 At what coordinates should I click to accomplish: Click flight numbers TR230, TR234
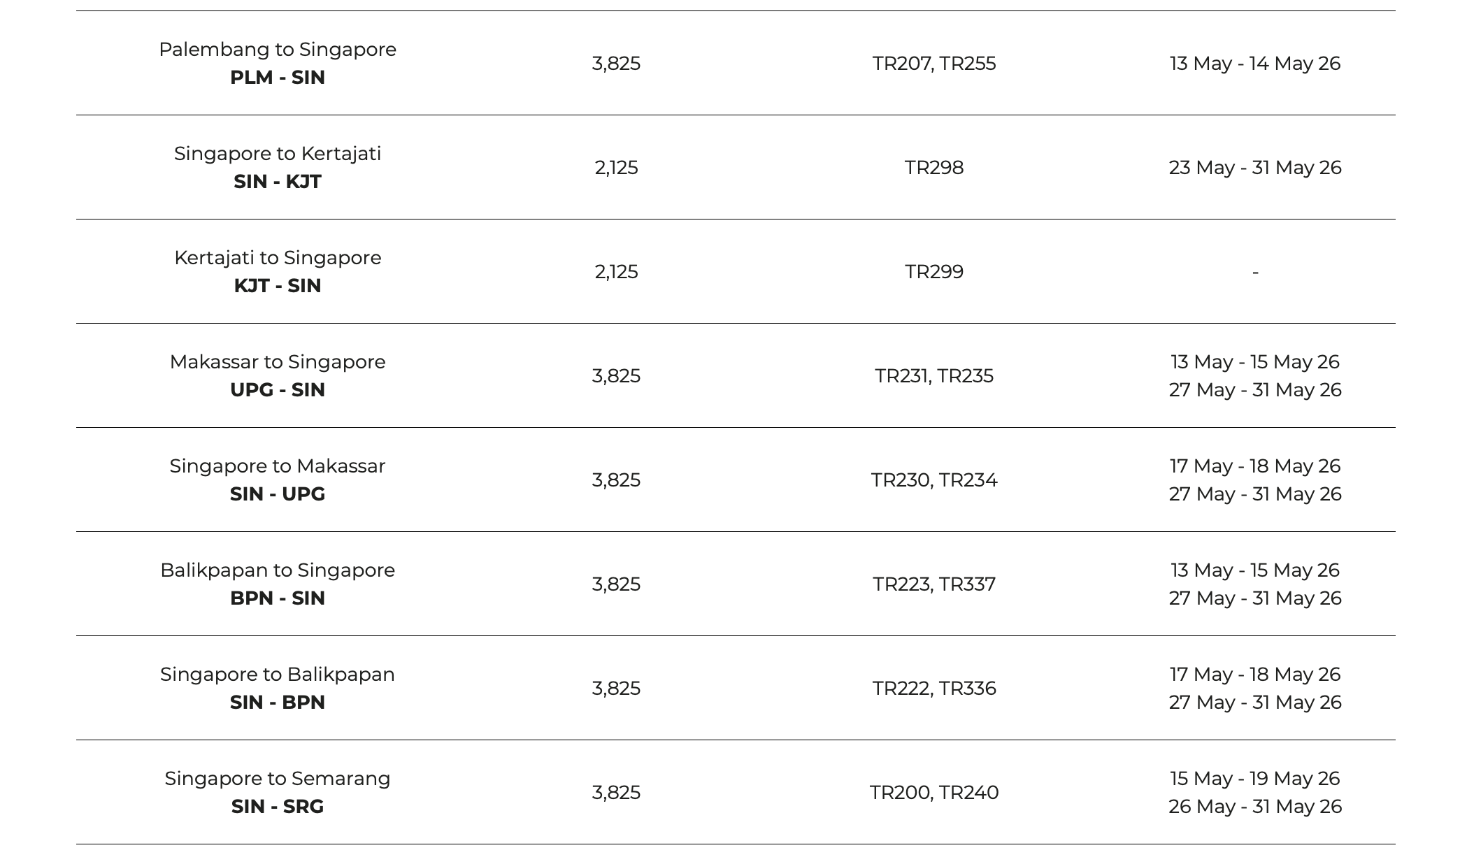coord(934,480)
